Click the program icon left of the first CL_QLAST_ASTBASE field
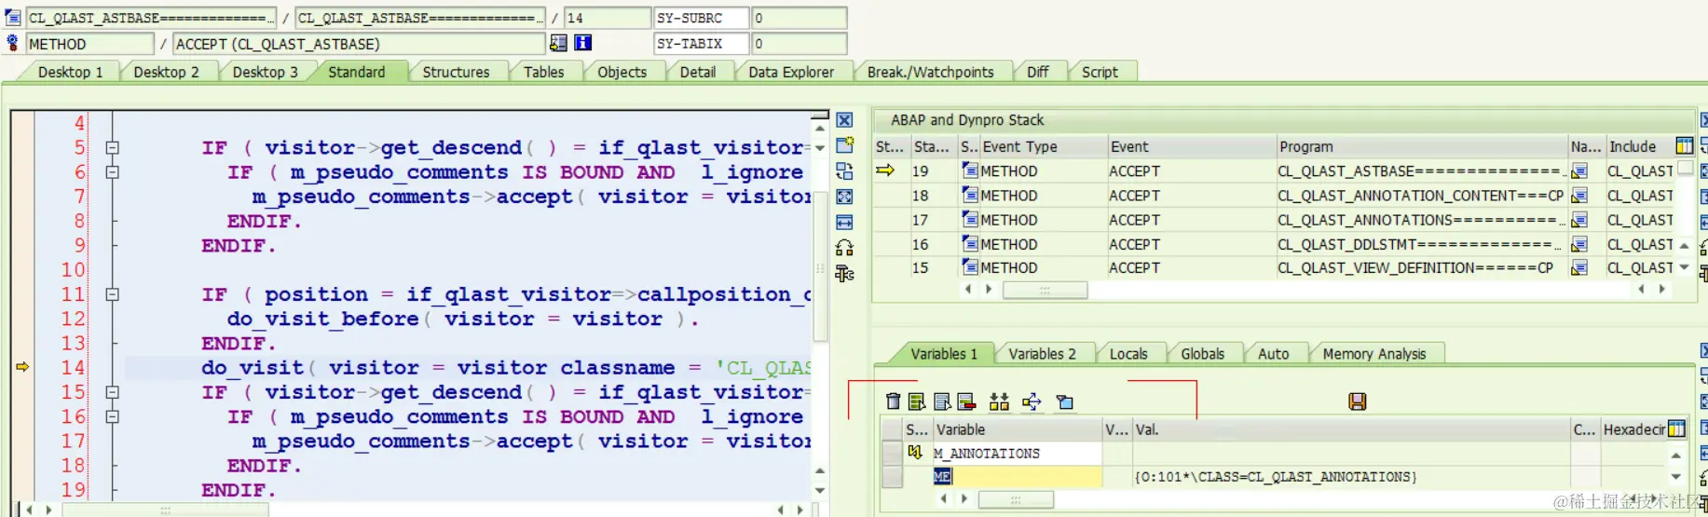The height and width of the screenshot is (517, 1708). [x=12, y=18]
